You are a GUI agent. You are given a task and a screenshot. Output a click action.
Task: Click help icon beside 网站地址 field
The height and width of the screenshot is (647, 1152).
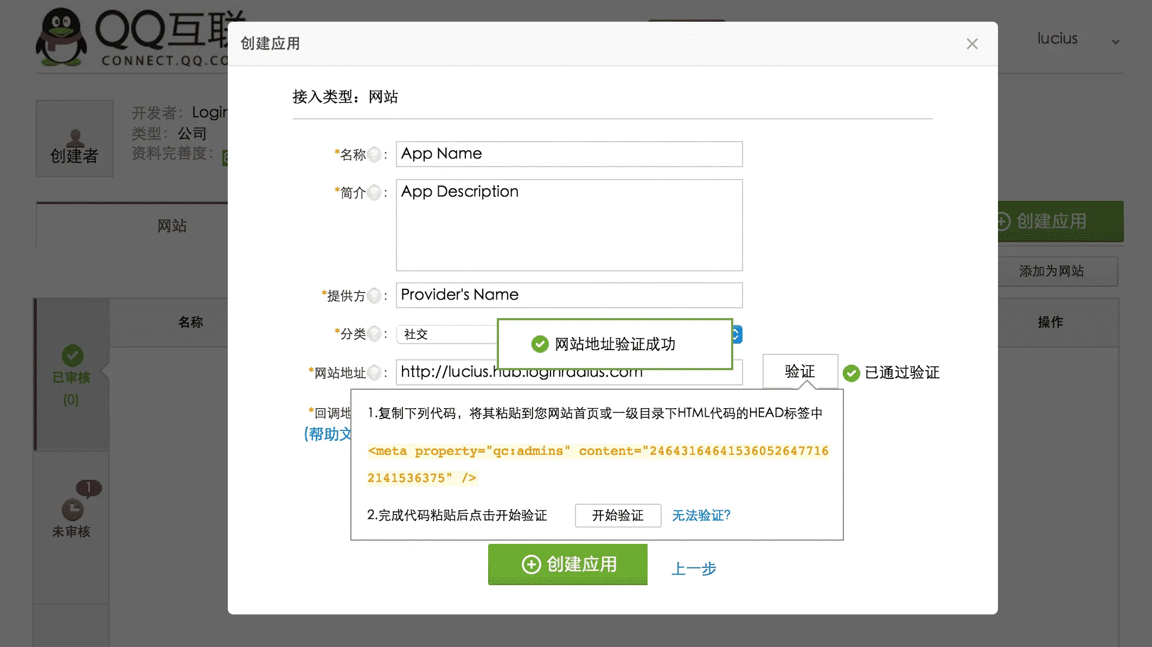click(x=375, y=372)
